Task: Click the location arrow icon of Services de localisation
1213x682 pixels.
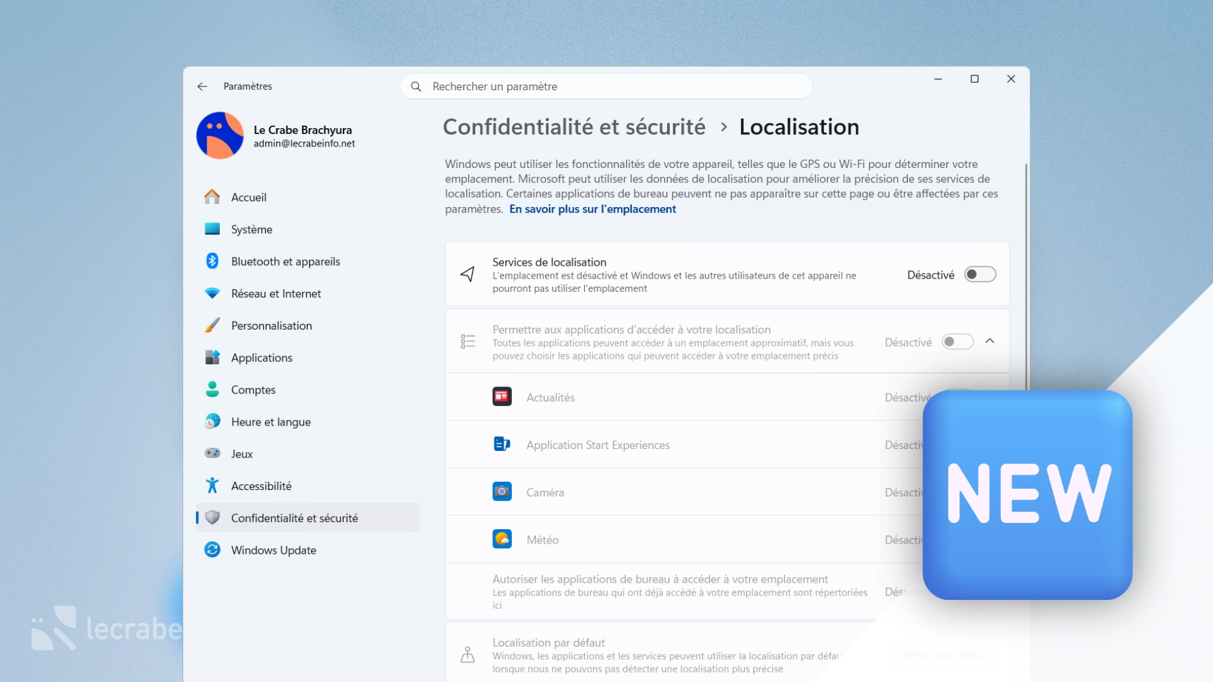Action: tap(468, 274)
